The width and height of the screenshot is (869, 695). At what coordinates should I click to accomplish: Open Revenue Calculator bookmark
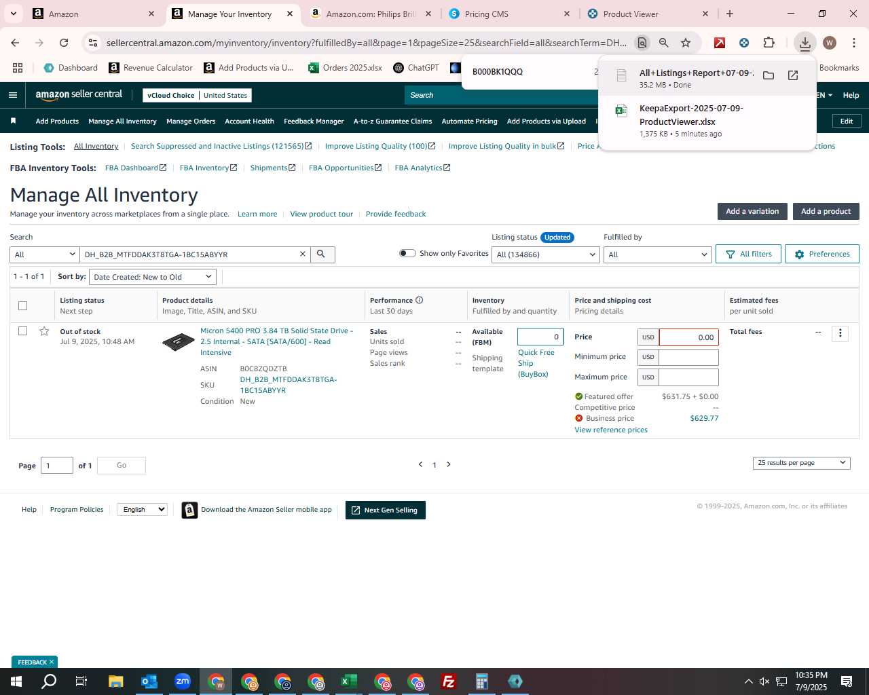click(151, 68)
